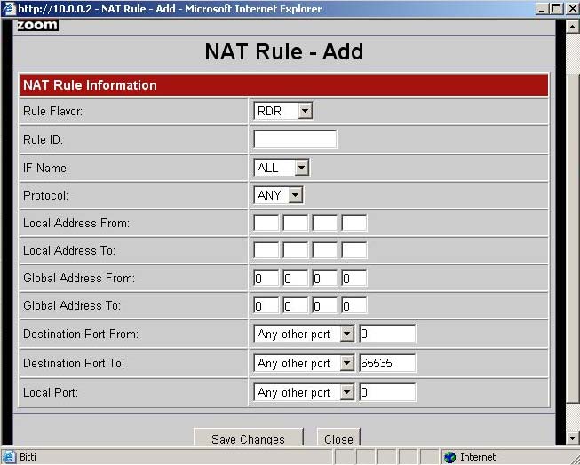The height and width of the screenshot is (465, 580).
Task: Close the Internet Explorer window
Action: pyautogui.click(x=572, y=9)
